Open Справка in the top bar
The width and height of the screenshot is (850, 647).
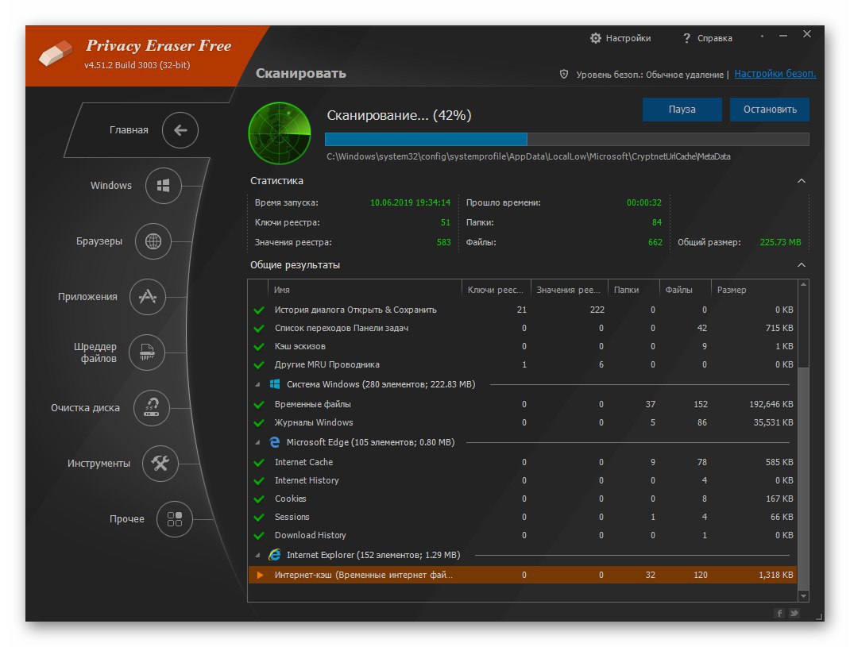[x=714, y=38]
